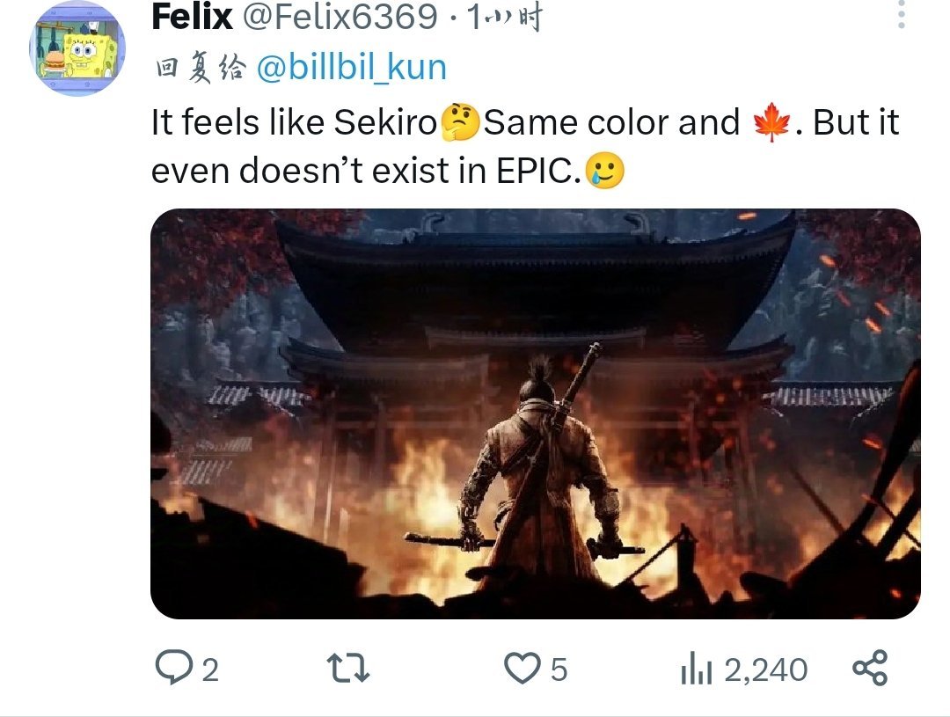Click the reply count 2
Viewport: 950px width, 717px height.
pyautogui.click(x=209, y=671)
